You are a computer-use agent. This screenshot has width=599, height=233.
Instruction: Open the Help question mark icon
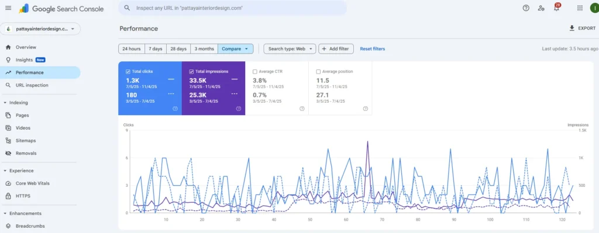[x=526, y=8]
